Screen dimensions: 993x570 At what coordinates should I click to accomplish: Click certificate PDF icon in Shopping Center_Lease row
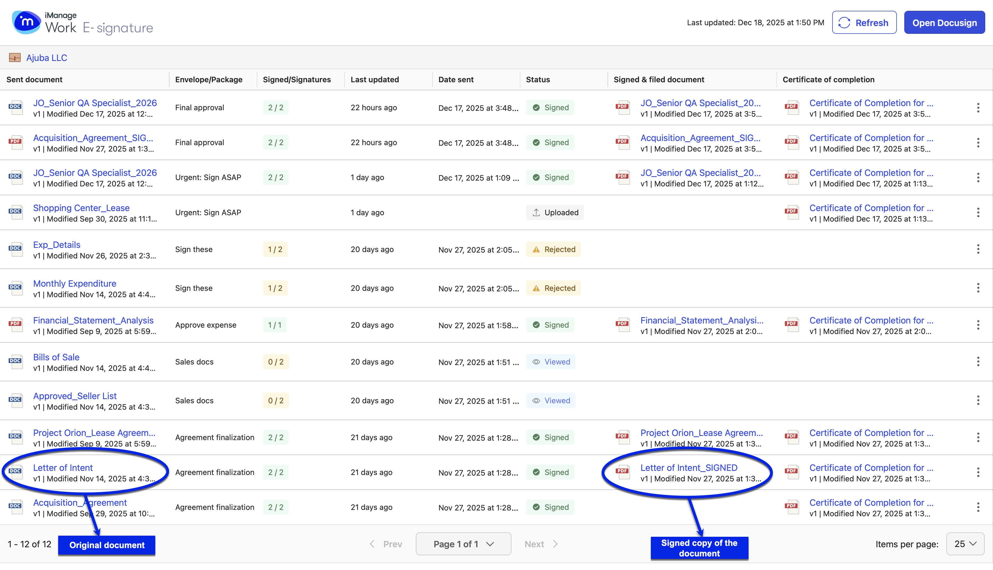pyautogui.click(x=792, y=212)
